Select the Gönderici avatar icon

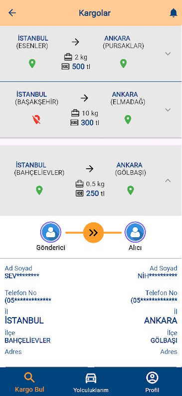pos(51,232)
